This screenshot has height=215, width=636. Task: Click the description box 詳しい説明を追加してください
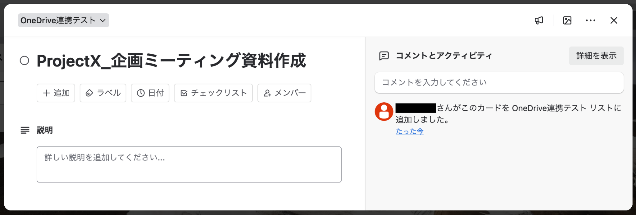click(189, 164)
